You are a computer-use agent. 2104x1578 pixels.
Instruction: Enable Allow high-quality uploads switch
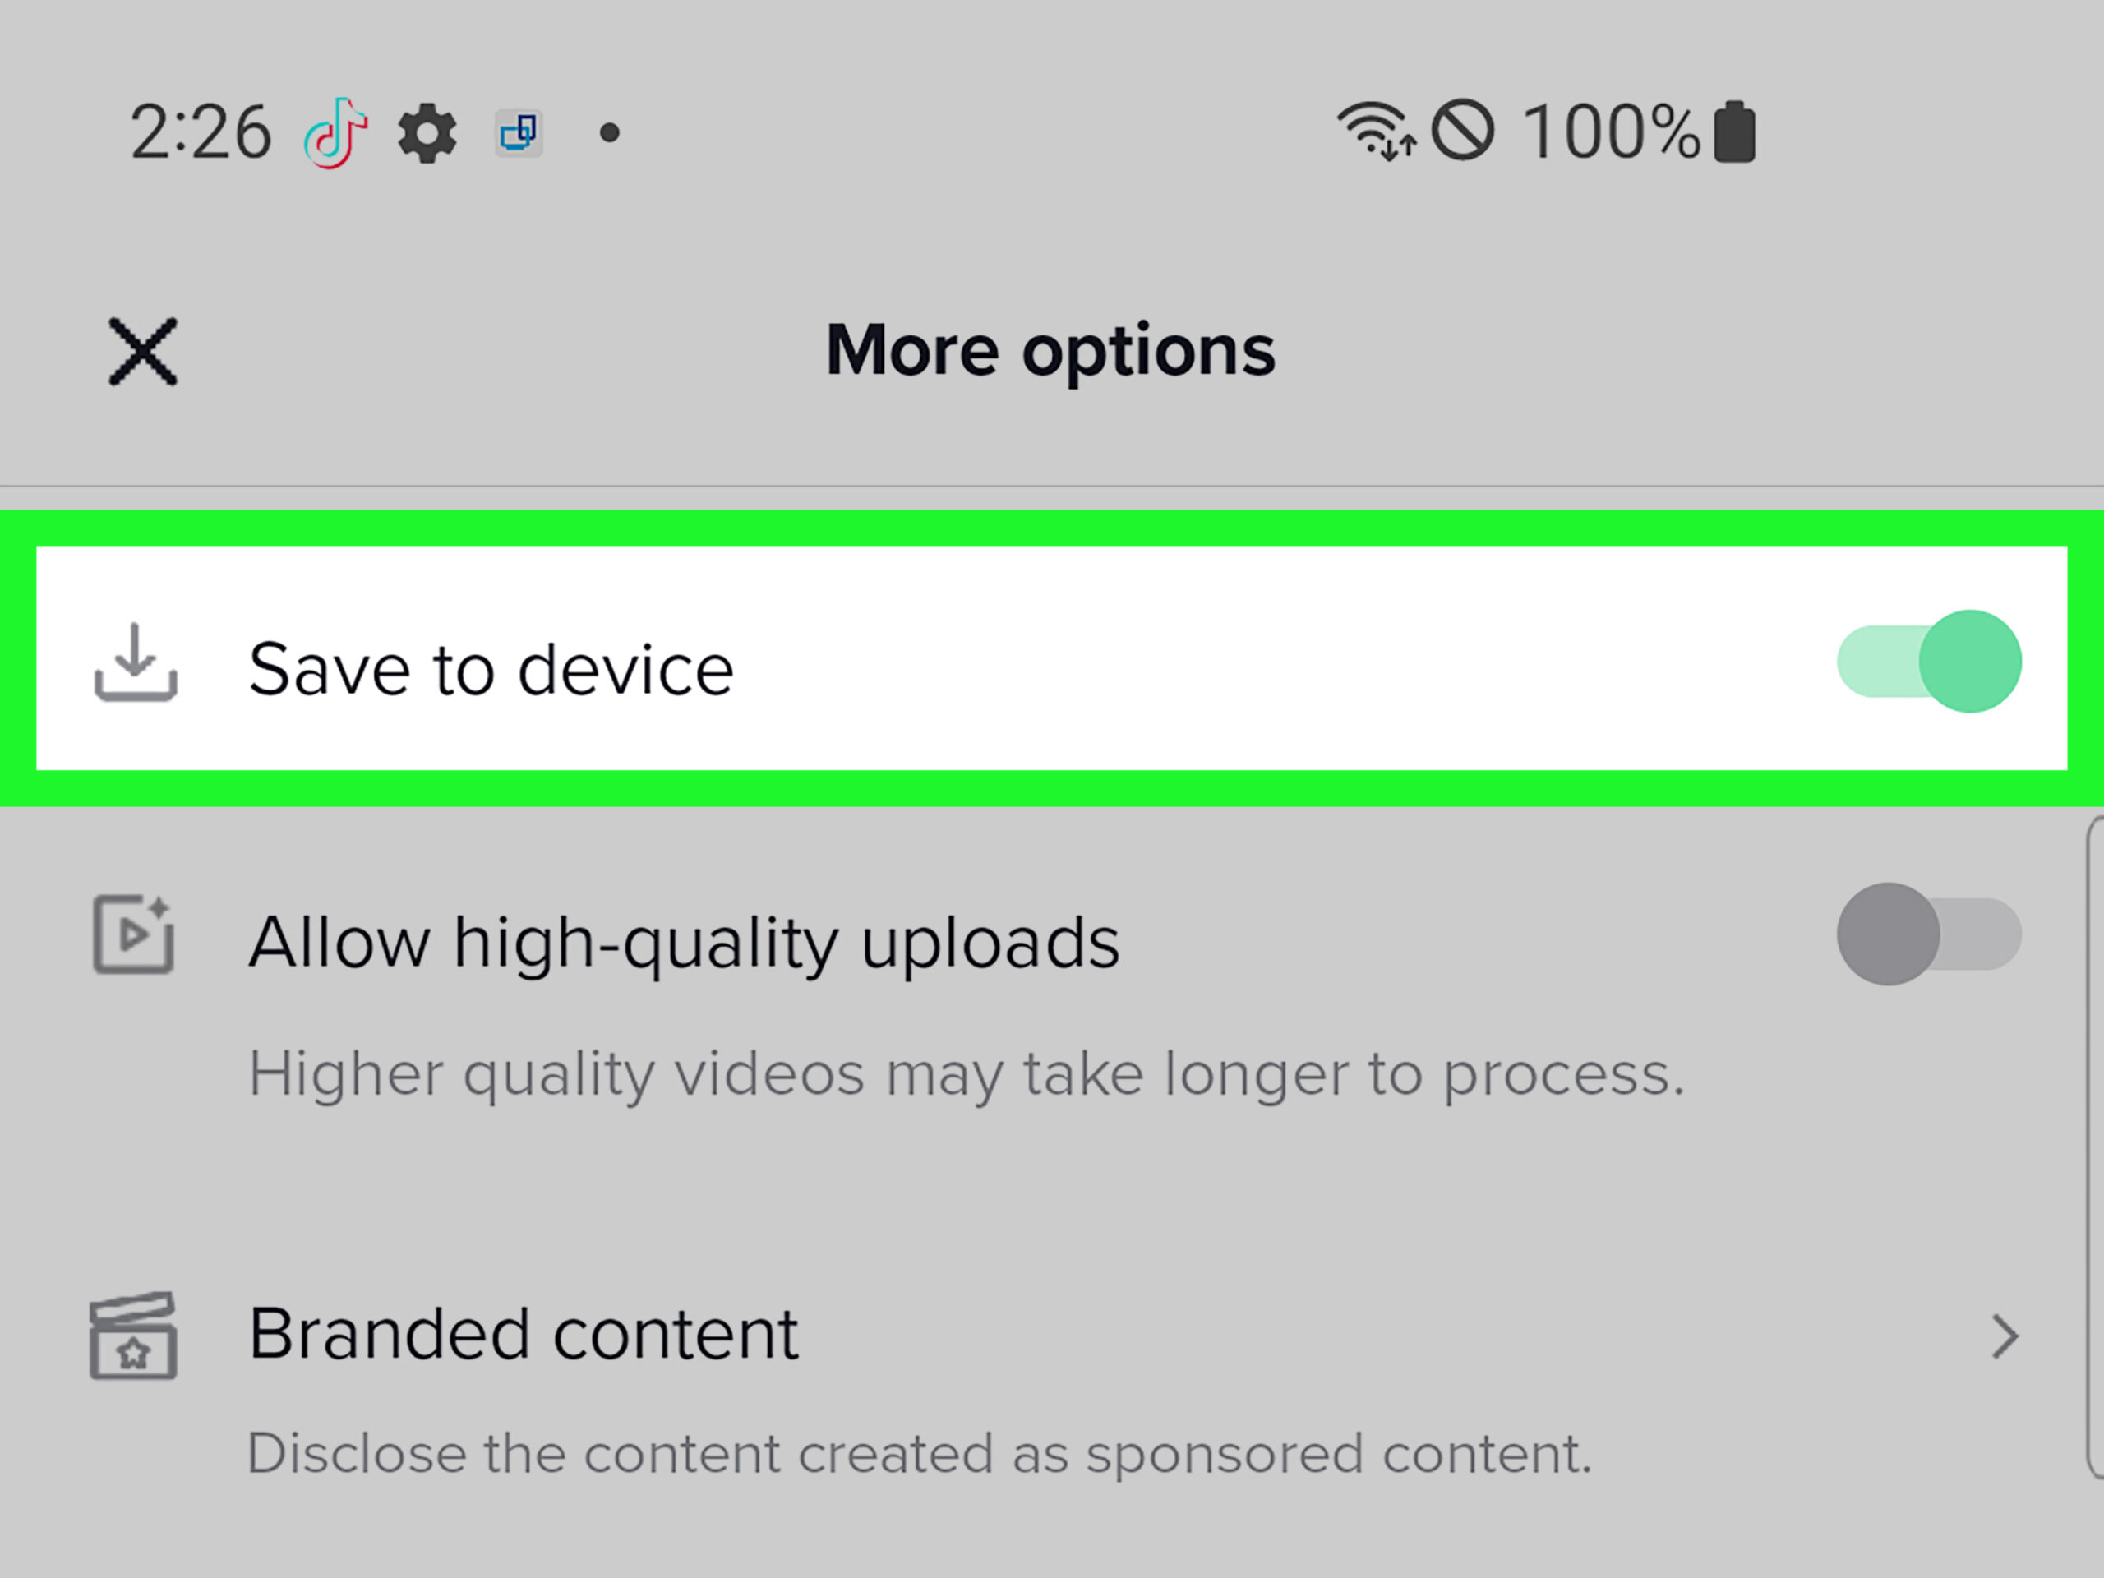(x=1928, y=934)
